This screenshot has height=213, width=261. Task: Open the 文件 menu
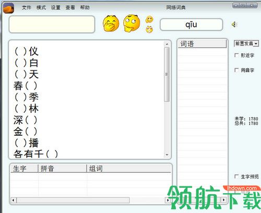tap(27, 7)
